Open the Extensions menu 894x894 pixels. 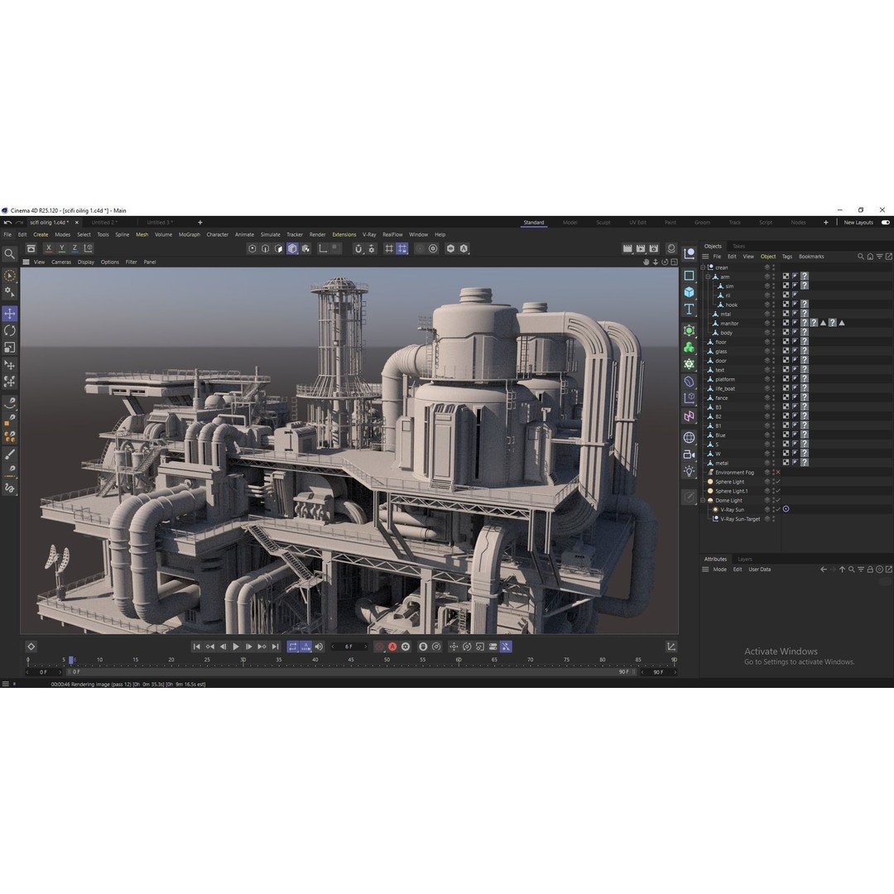(344, 234)
